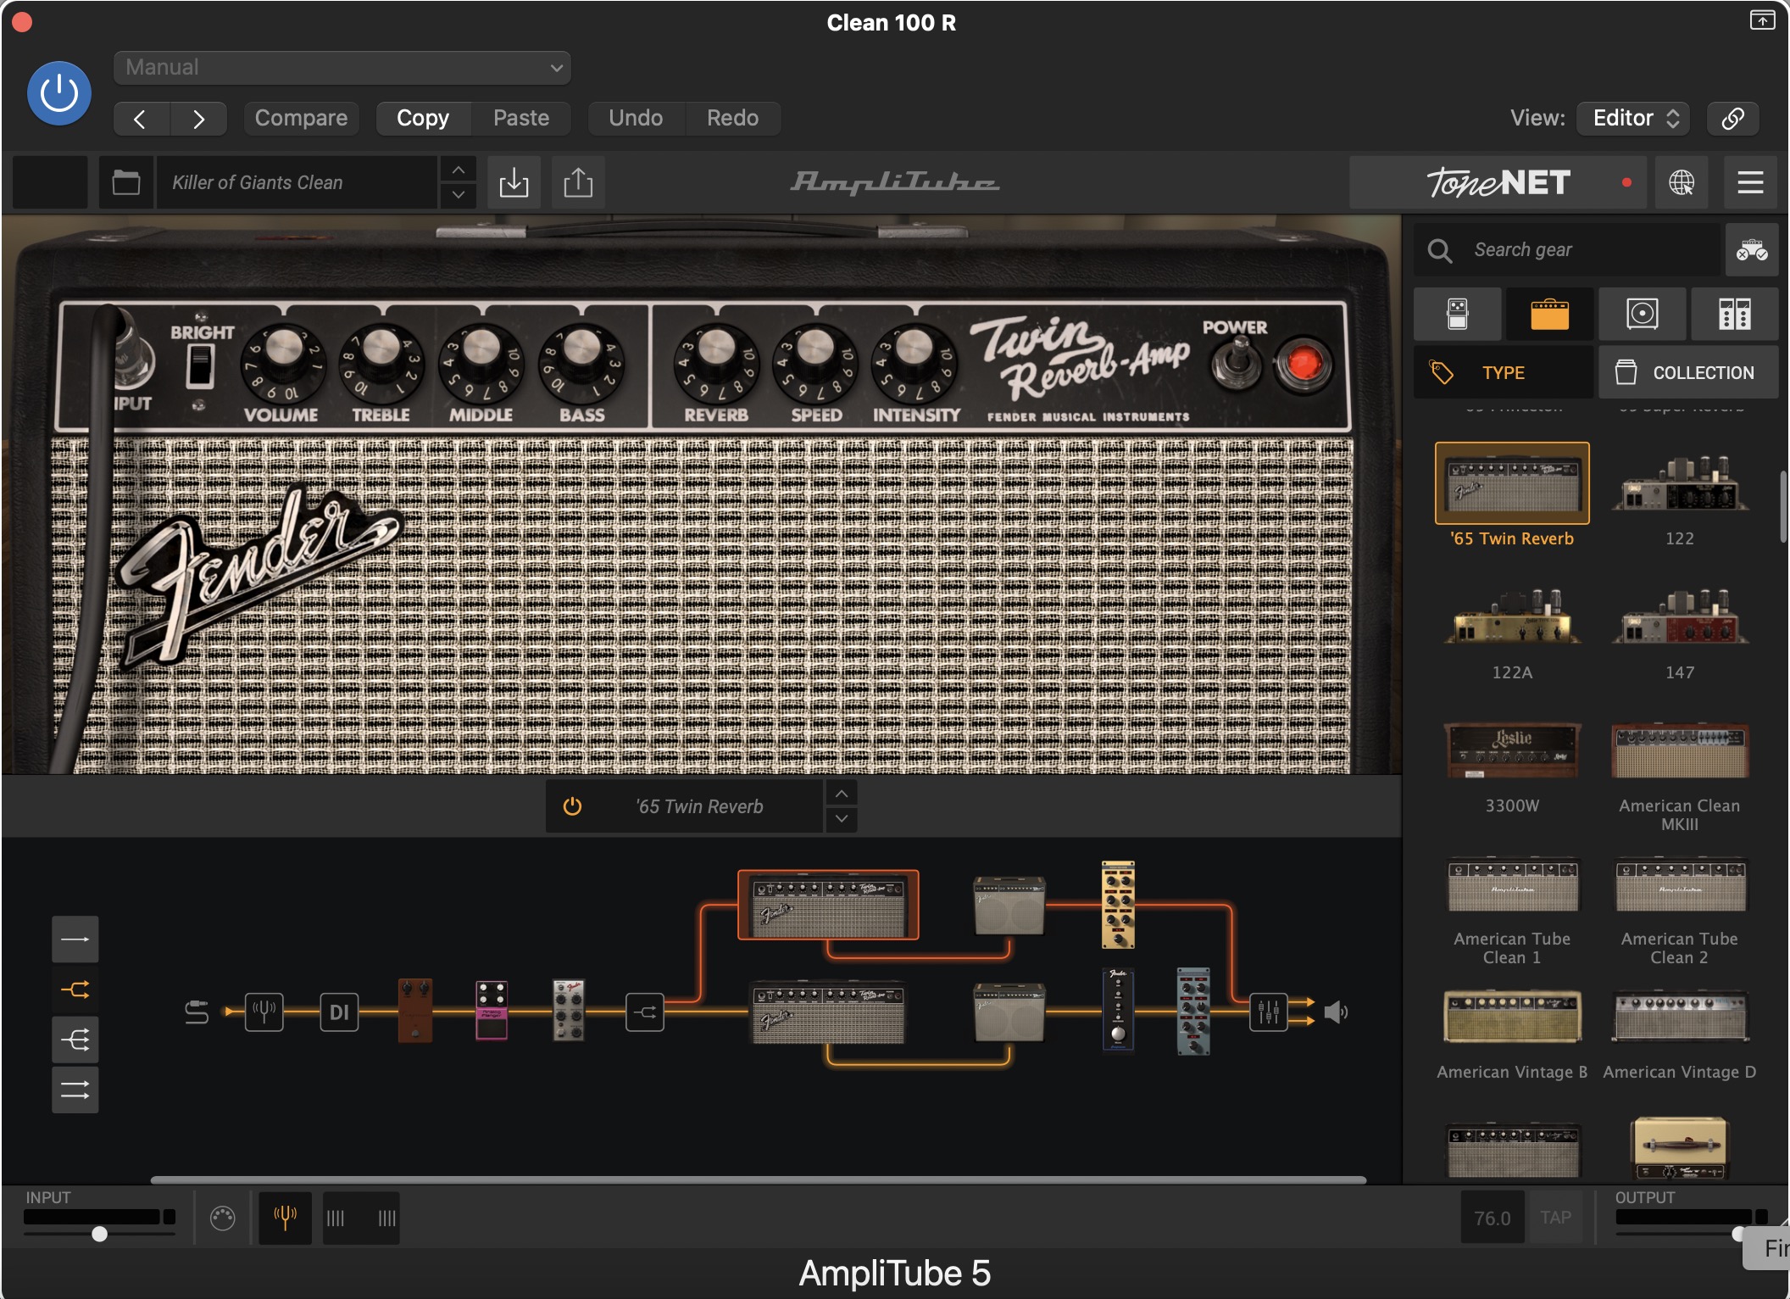Select the cabinet speaker gear category tab

(x=1643, y=314)
